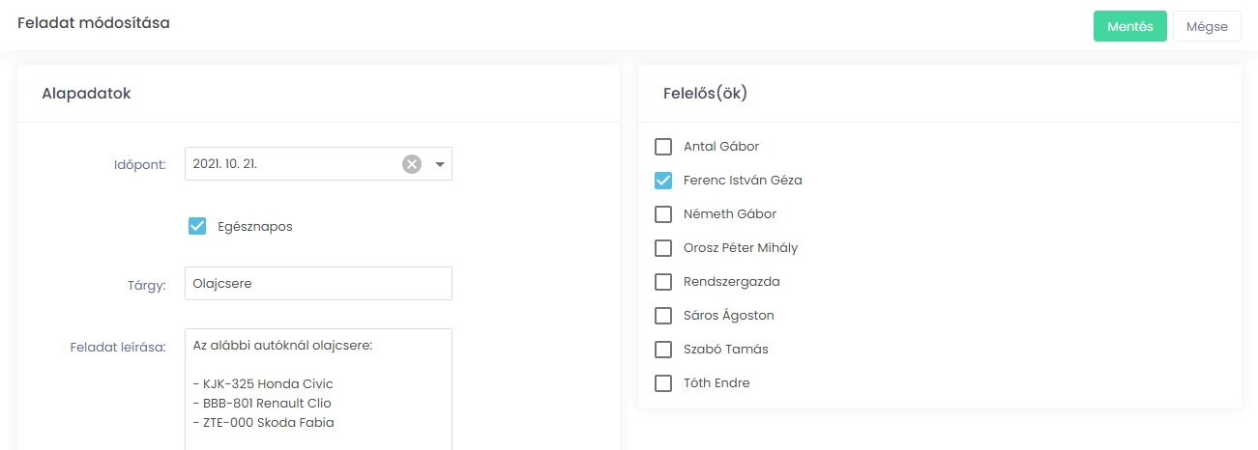Click the Egésznapos label text
Image resolution: width=1258 pixels, height=450 pixels.
(255, 227)
